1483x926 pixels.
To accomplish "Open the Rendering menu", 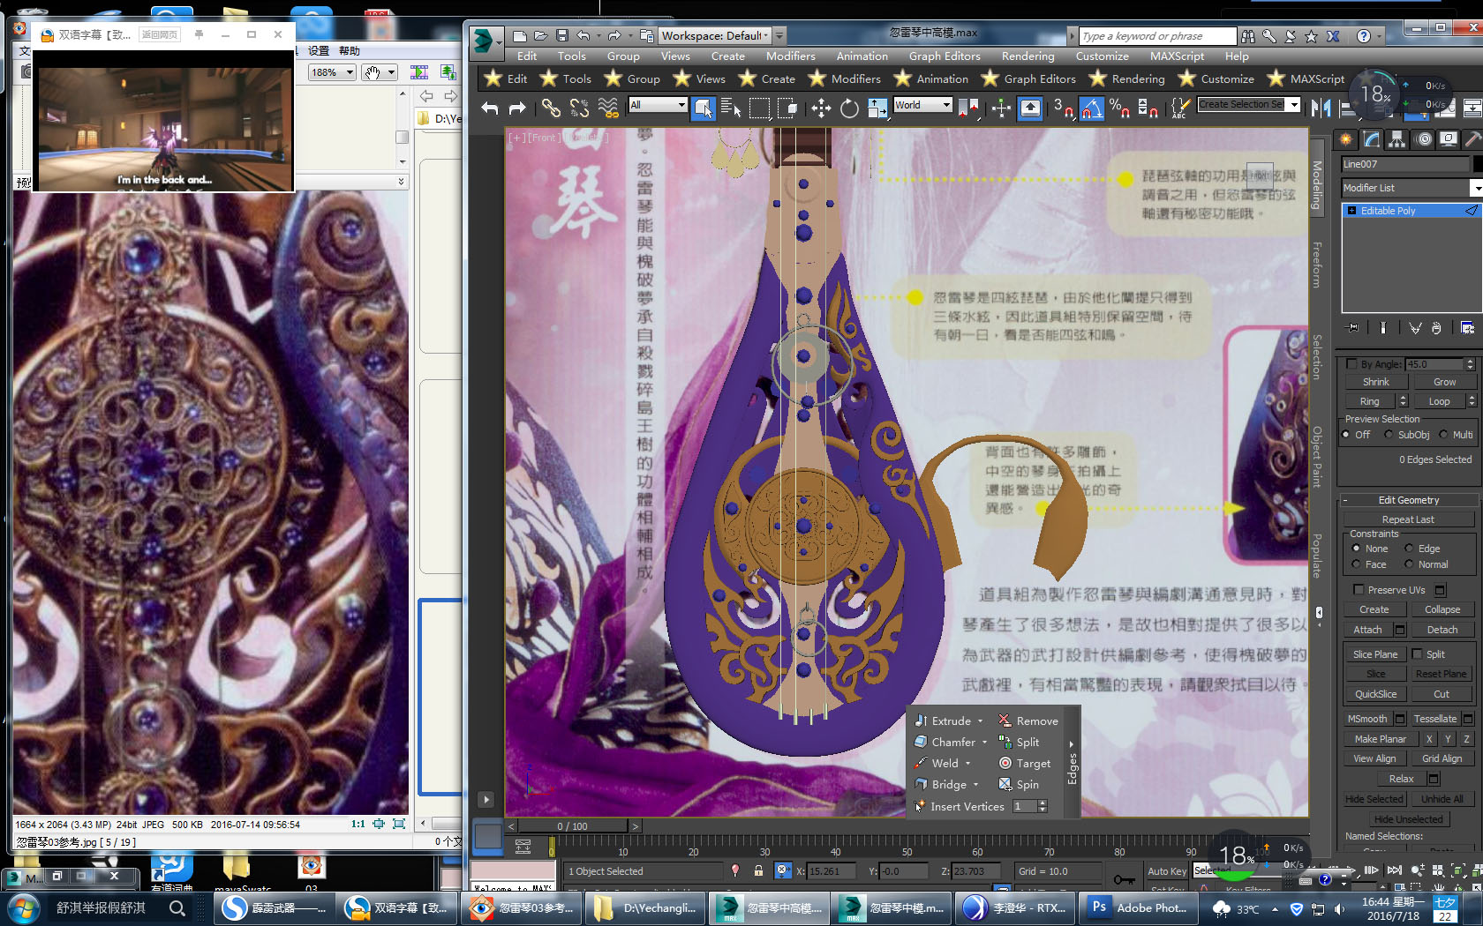I will click(1028, 56).
